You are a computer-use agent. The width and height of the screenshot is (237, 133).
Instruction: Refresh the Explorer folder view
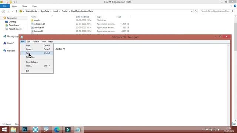196,11
